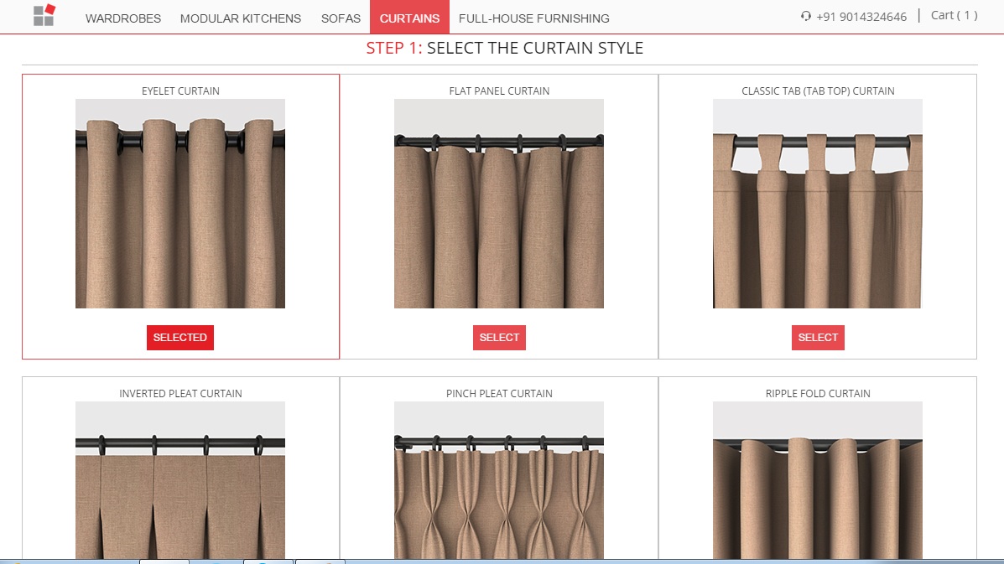
Task: Select the Flat Panel Curtain button
Action: (499, 338)
